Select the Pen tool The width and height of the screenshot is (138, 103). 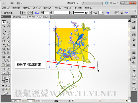(x=4, y=30)
